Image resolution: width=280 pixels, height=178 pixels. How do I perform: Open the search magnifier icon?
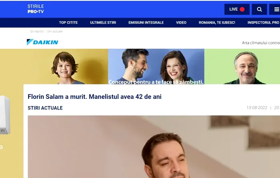(259, 9)
